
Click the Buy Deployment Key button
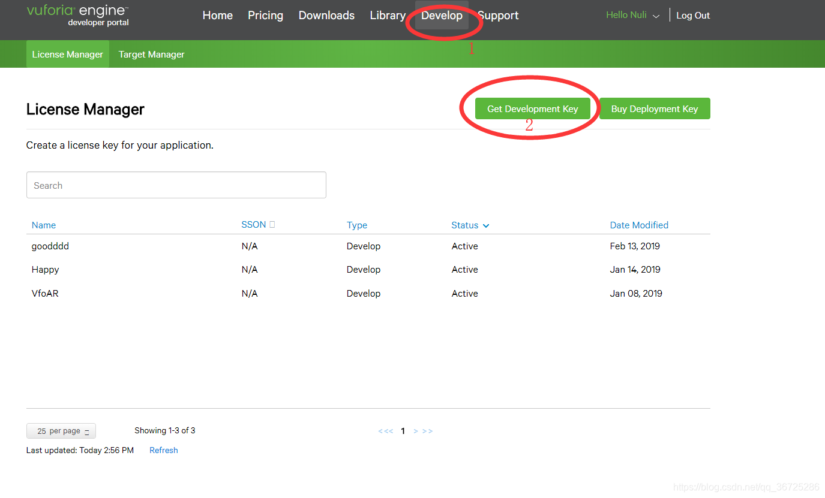[655, 108]
